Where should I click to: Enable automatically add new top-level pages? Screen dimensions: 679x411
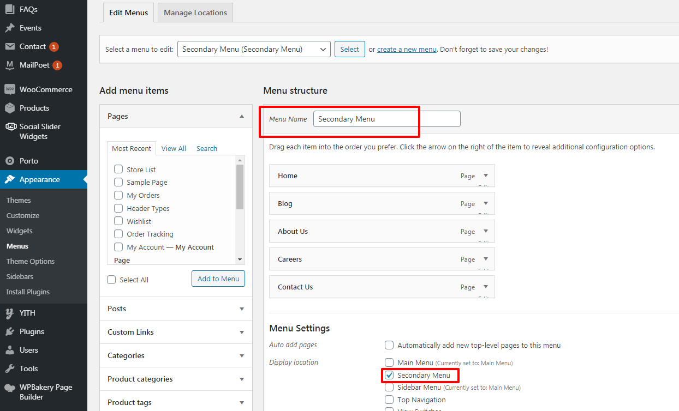(389, 345)
